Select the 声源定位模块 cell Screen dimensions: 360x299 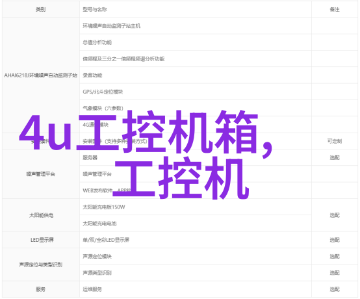pos(196,257)
